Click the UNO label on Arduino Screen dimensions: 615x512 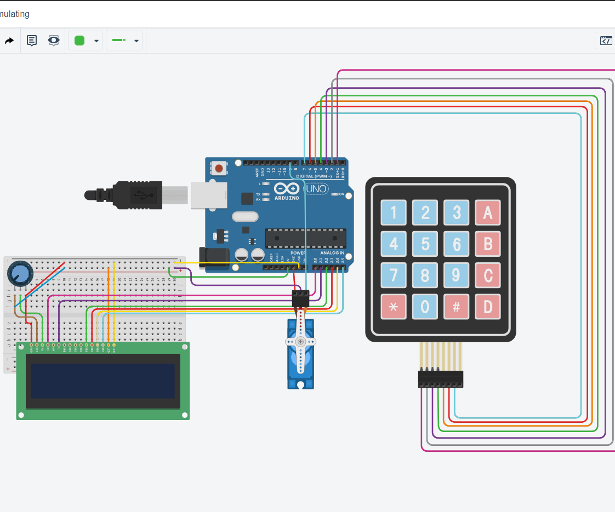click(x=316, y=189)
